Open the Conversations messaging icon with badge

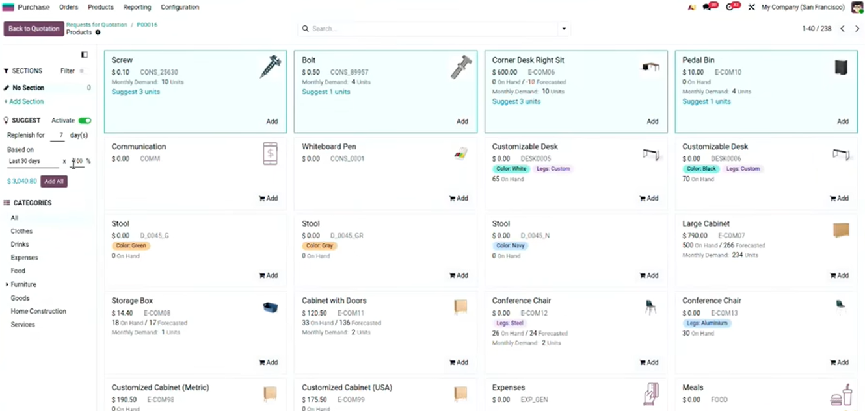point(706,7)
